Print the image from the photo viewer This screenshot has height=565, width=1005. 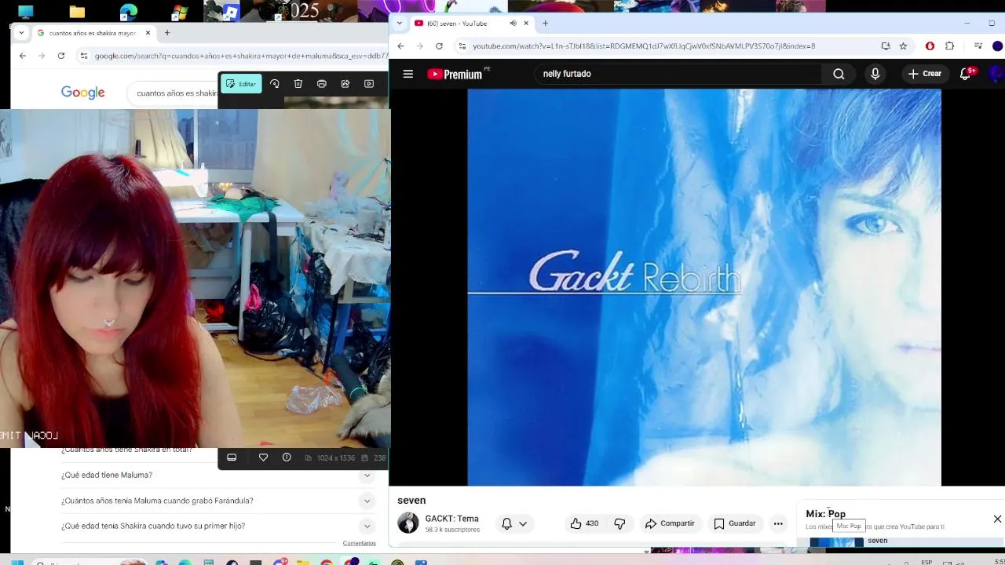point(322,84)
